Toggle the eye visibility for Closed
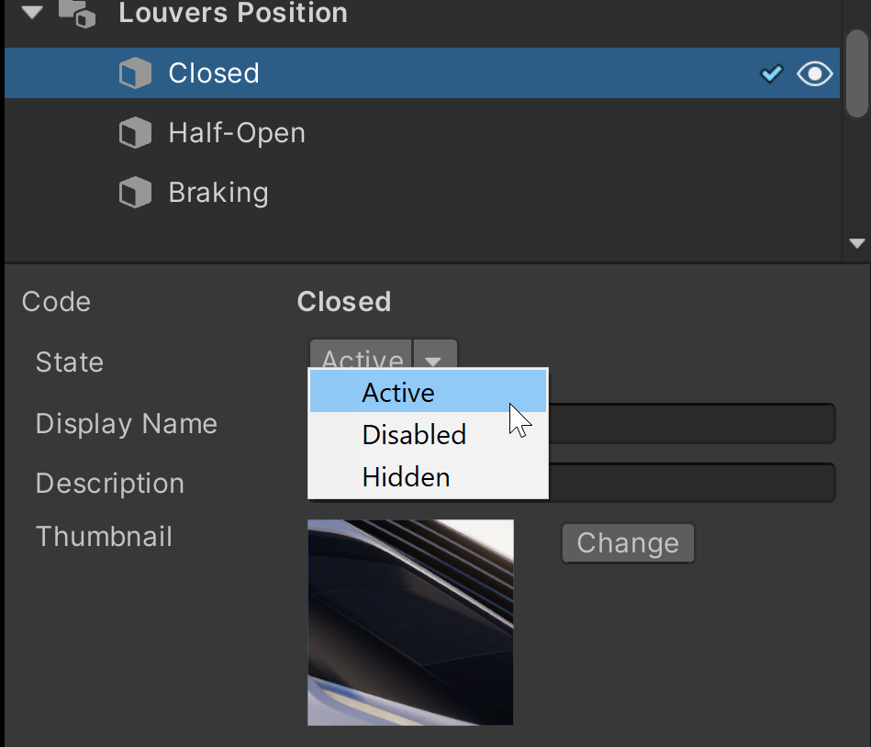This screenshot has width=871, height=747. [x=814, y=73]
